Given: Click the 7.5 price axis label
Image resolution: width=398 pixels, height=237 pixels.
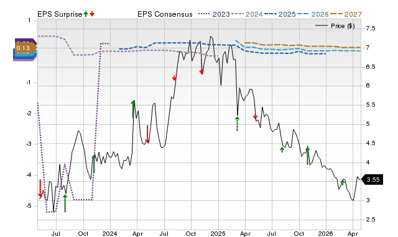Looking at the screenshot, I should click(371, 29).
